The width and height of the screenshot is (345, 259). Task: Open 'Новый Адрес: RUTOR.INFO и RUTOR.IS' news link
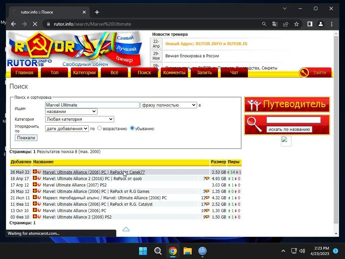[206, 44]
